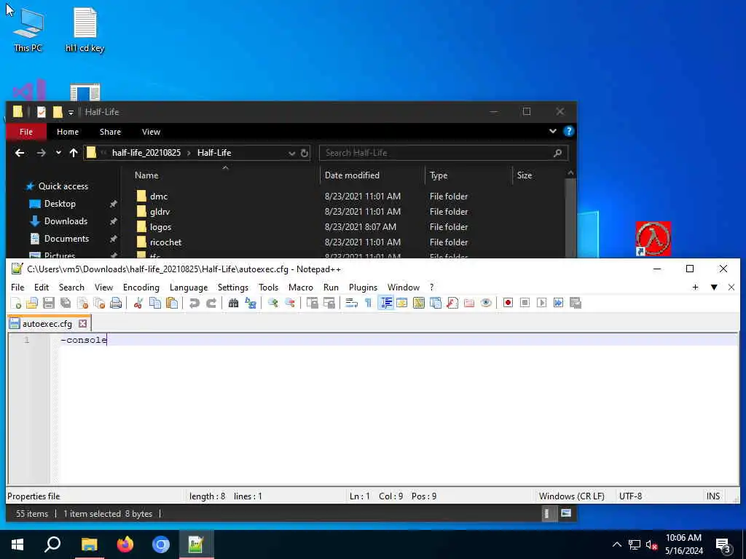Image resolution: width=746 pixels, height=559 pixels.
Task: Open Find with the binoculars icon
Action: 233,303
